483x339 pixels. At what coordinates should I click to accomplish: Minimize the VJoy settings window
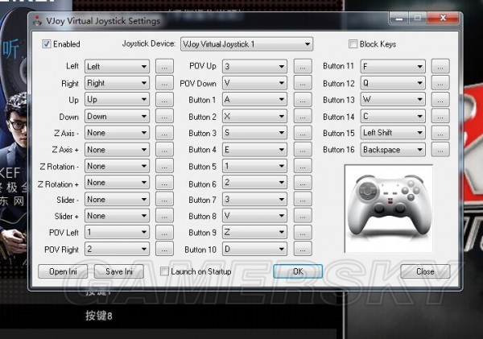[x=399, y=19]
